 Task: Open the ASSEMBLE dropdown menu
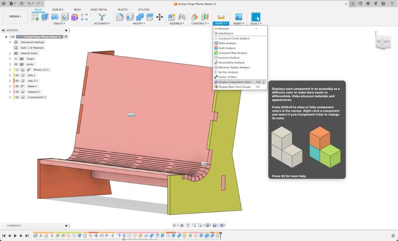tap(177, 23)
